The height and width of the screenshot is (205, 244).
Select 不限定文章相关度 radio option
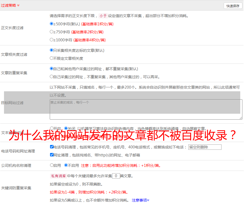coord(52,58)
